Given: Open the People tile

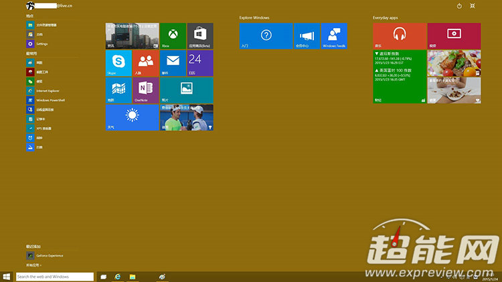Looking at the screenshot, I should tap(146, 63).
